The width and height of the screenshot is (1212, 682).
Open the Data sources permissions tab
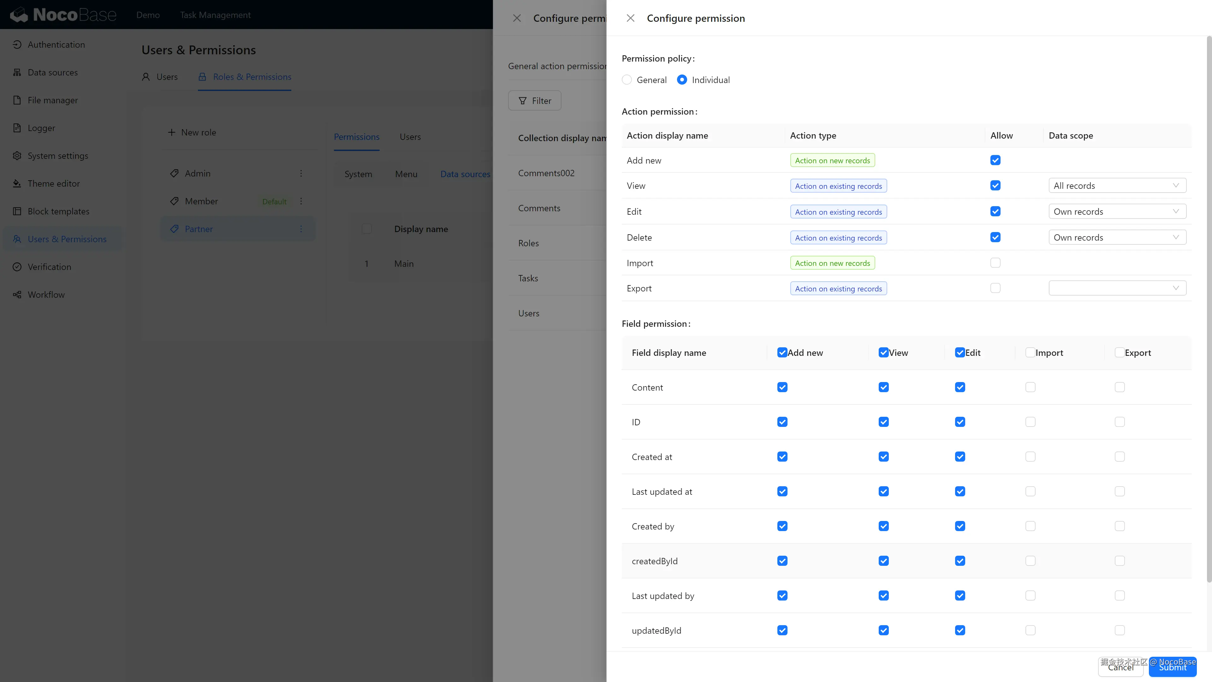(x=465, y=174)
